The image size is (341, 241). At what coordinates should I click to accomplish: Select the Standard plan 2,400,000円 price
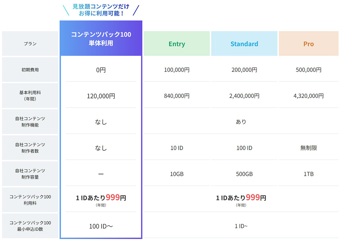click(x=244, y=96)
